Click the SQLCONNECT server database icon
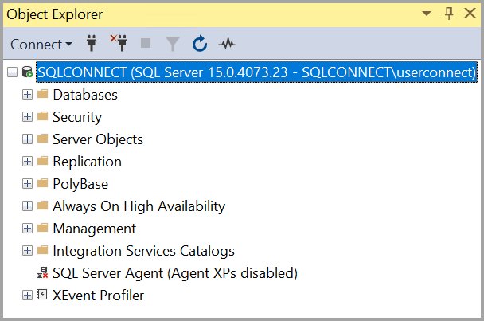This screenshot has height=321, width=484. [27, 72]
